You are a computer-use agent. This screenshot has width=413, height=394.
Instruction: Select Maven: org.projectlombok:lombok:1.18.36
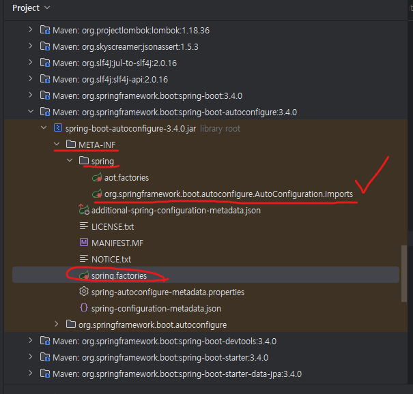pos(131,31)
